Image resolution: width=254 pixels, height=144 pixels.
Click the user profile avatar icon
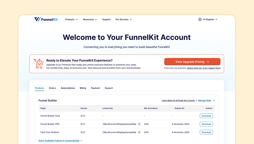click(x=200, y=20)
